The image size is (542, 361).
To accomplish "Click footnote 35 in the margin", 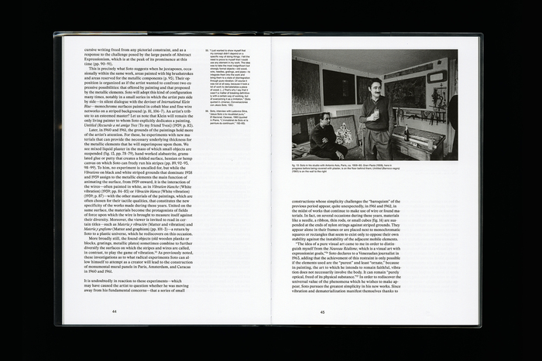I will pos(228,77).
